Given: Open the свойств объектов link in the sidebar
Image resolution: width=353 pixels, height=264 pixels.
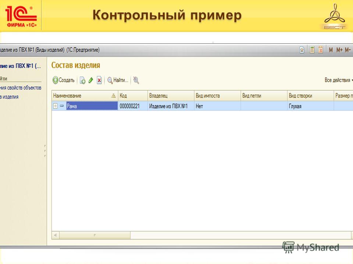Looking at the screenshot, I should [x=21, y=88].
